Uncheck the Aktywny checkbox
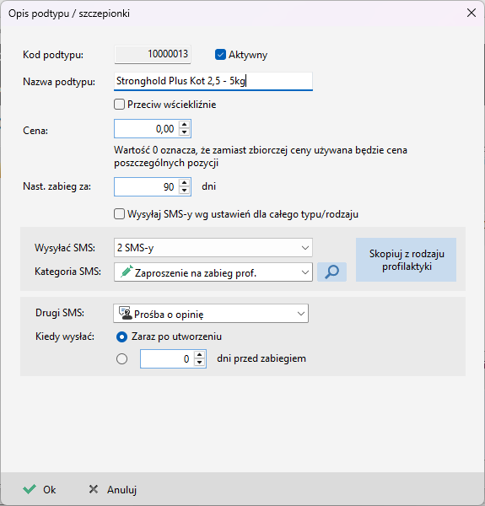The height and width of the screenshot is (506, 485). pos(220,55)
